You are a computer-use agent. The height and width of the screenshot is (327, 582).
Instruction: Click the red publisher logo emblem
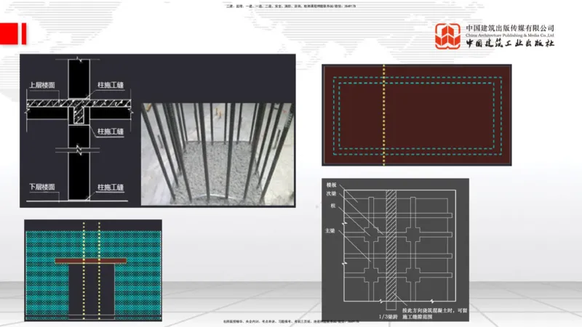[448, 36]
